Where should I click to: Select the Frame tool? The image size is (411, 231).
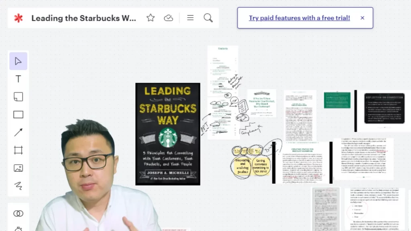[18, 150]
